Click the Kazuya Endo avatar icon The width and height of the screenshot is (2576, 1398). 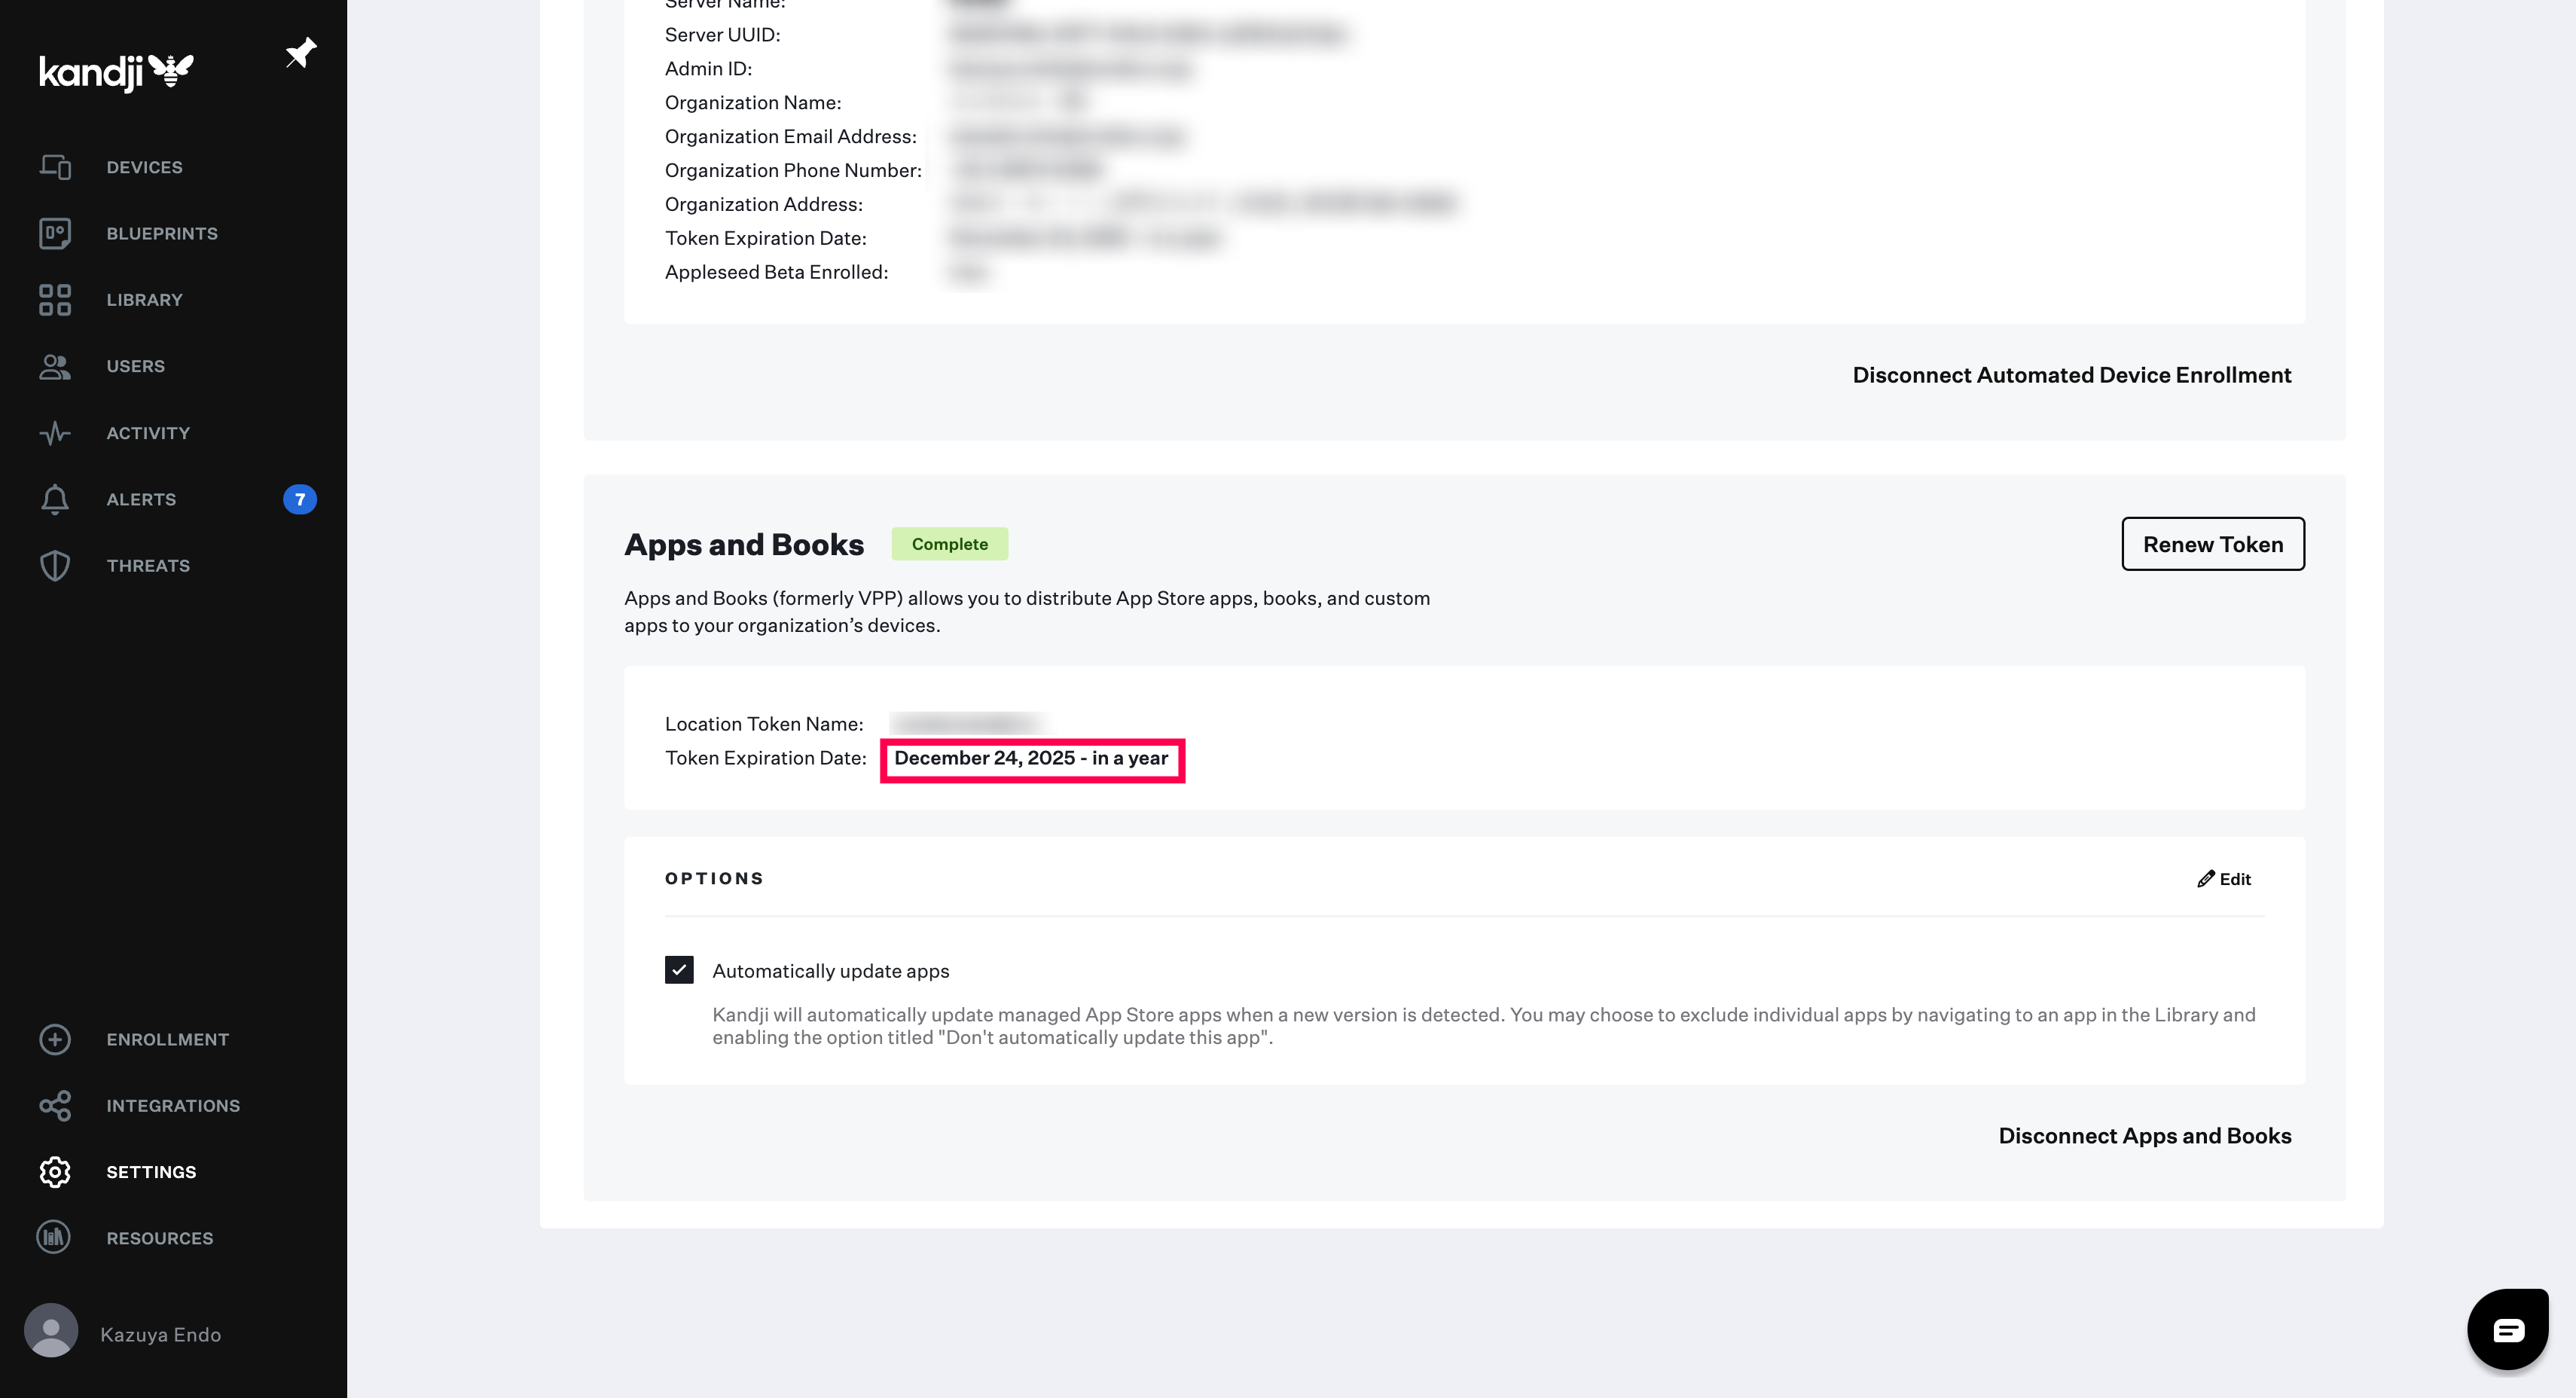[x=51, y=1330]
